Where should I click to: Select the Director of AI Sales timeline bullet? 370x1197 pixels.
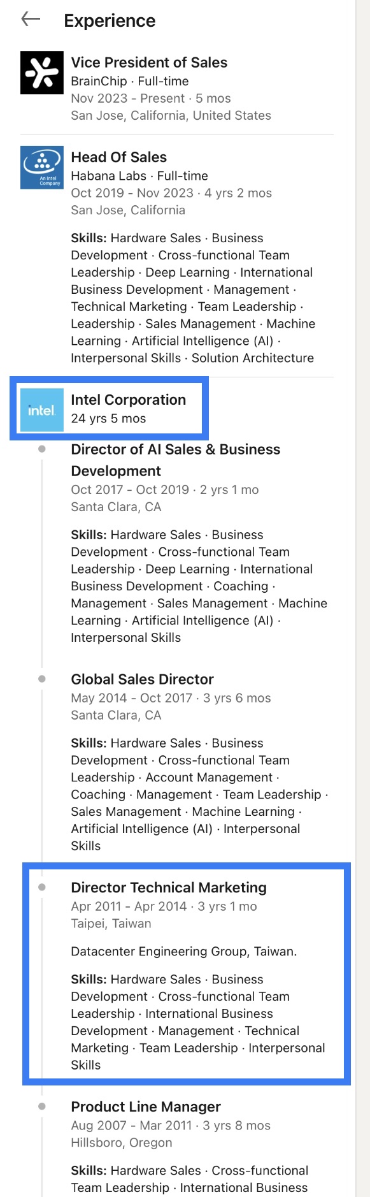point(42,449)
